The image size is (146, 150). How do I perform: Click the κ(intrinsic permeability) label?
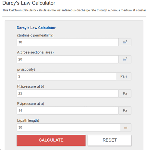[x=35, y=35]
